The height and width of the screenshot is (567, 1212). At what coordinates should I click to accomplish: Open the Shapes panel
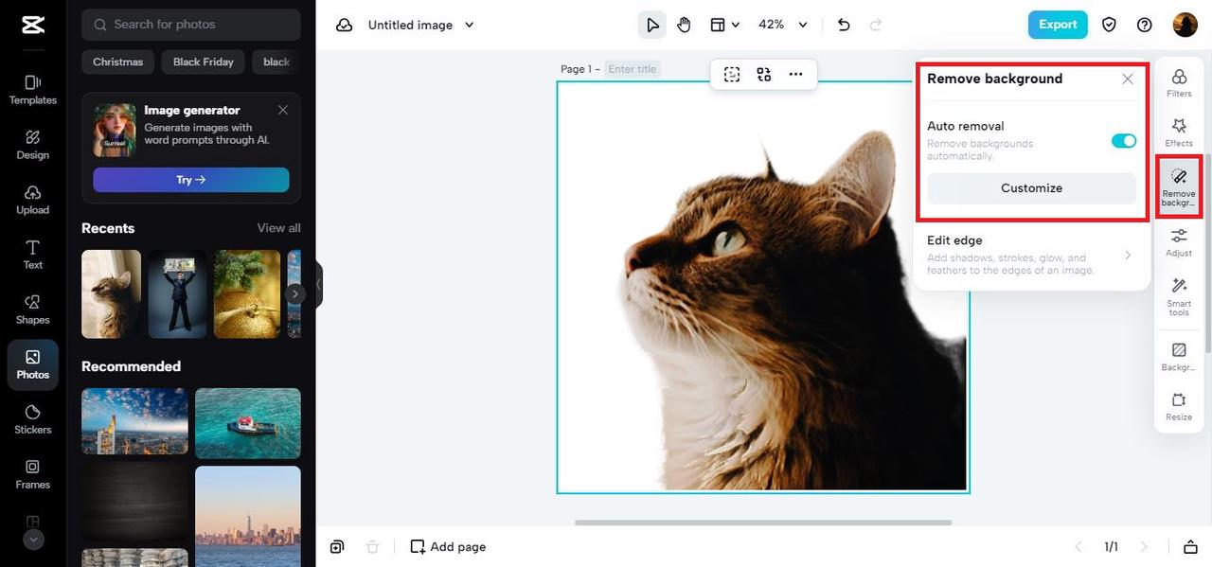tap(33, 310)
